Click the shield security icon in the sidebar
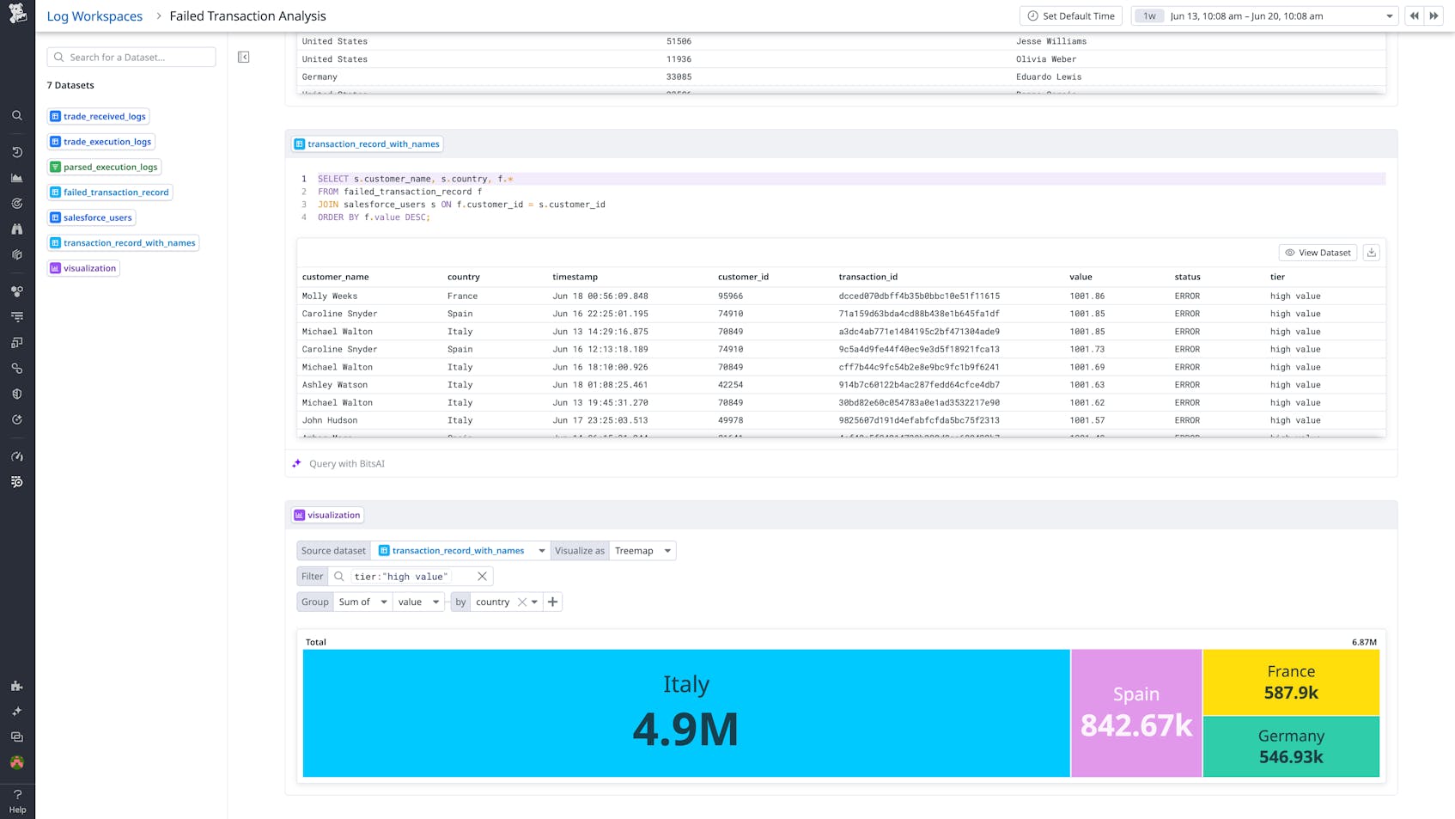The width and height of the screenshot is (1455, 819). point(16,394)
